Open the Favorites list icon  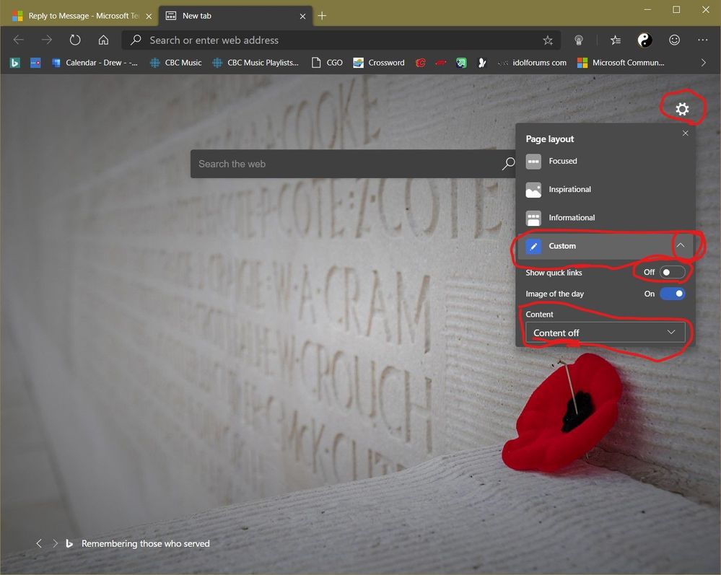click(x=615, y=40)
